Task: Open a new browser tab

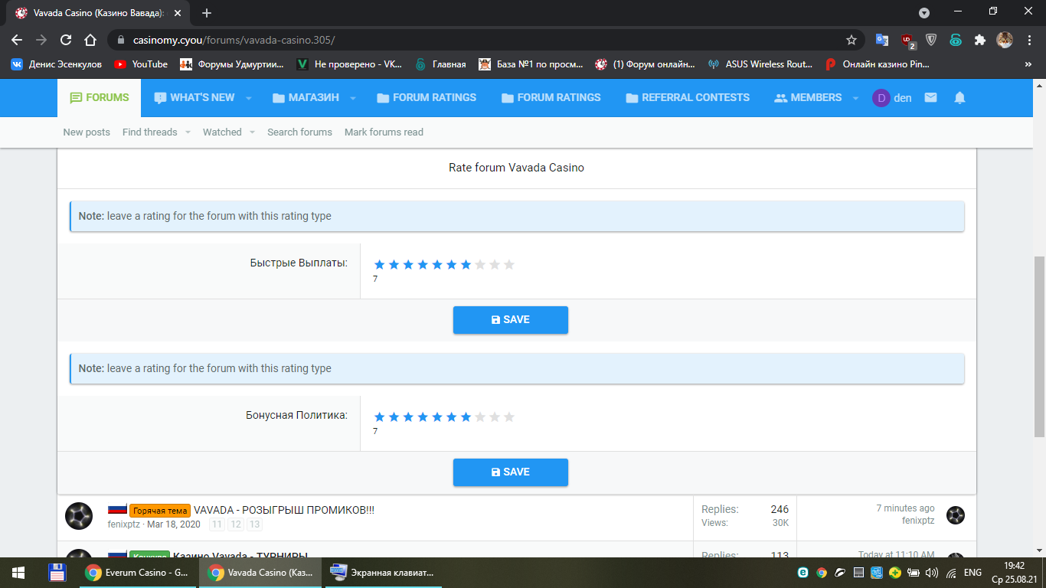Action: click(207, 13)
